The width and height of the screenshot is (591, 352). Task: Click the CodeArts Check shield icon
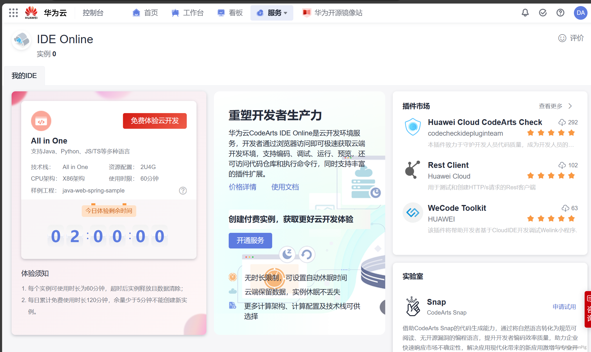[413, 127]
